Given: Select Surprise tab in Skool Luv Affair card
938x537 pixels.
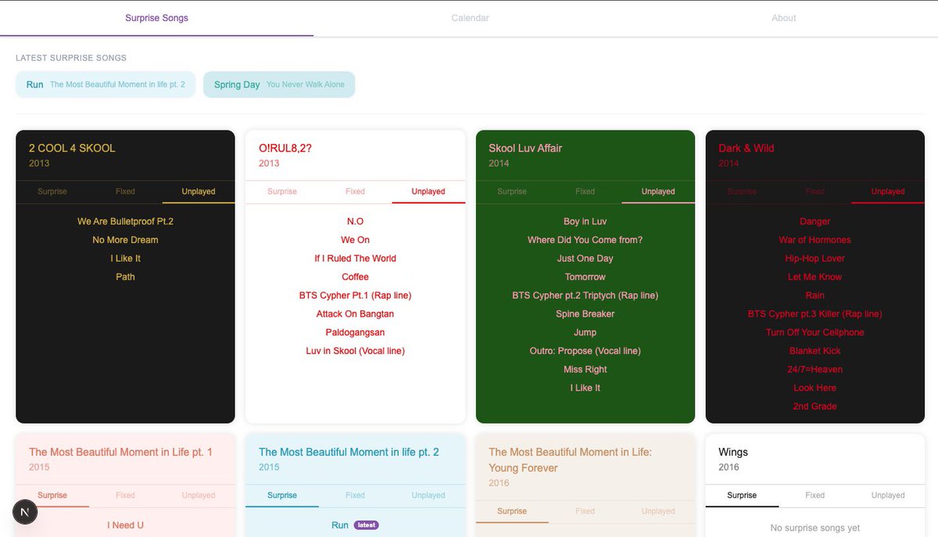Looking at the screenshot, I should [512, 192].
